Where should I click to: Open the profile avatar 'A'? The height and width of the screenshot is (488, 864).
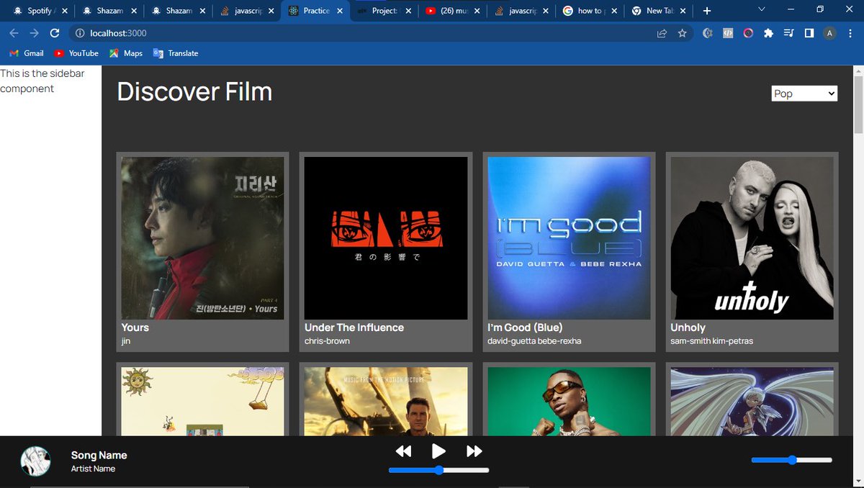(x=830, y=33)
